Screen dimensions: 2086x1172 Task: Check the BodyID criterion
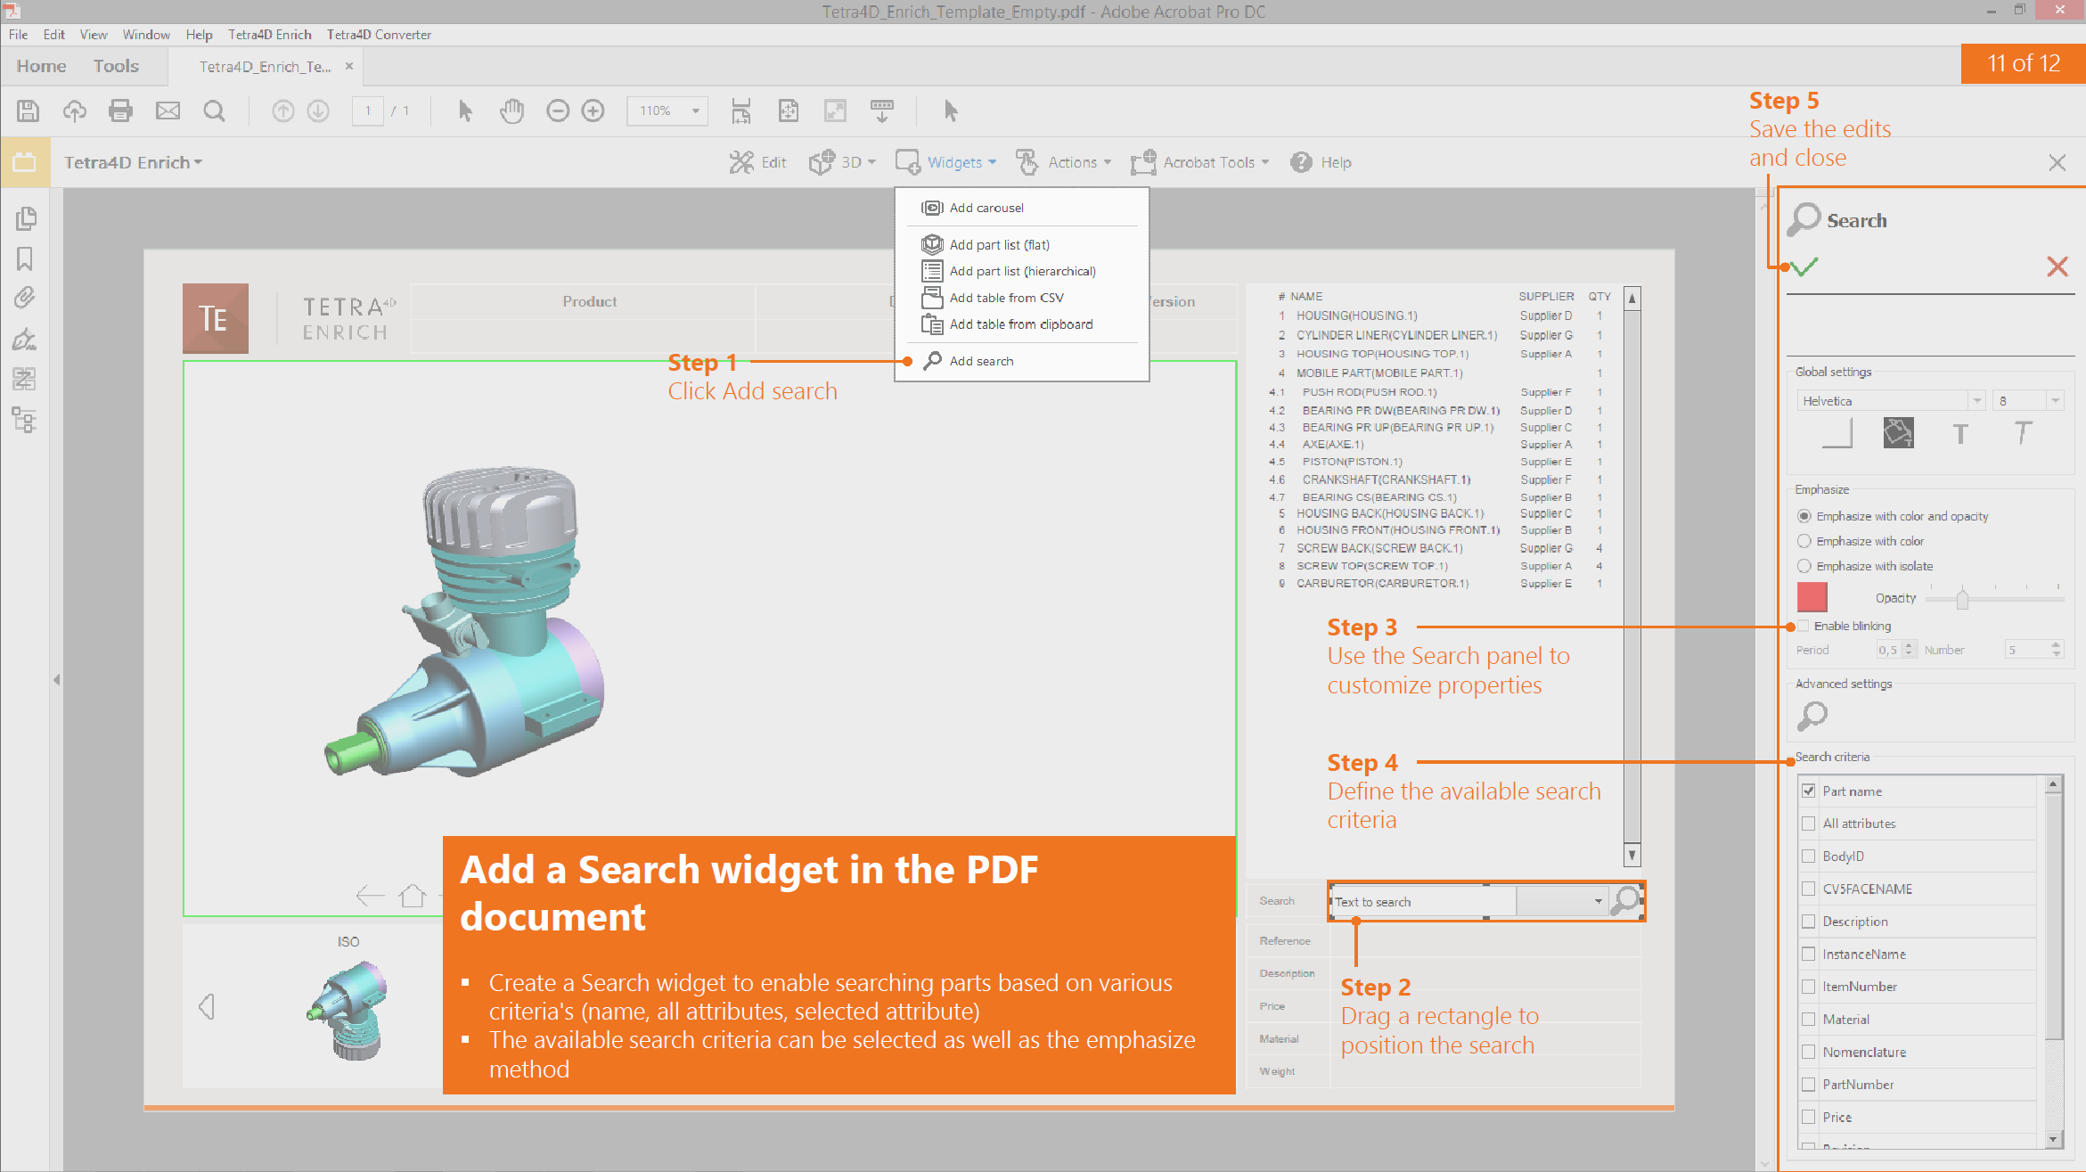(x=1809, y=856)
